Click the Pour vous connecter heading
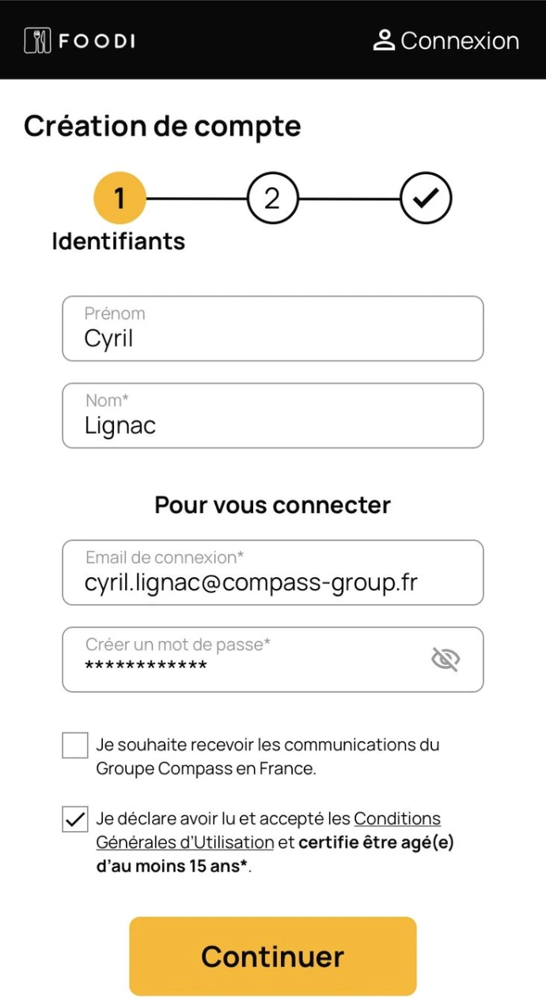Viewport: 546px width, 1006px height. click(x=272, y=505)
